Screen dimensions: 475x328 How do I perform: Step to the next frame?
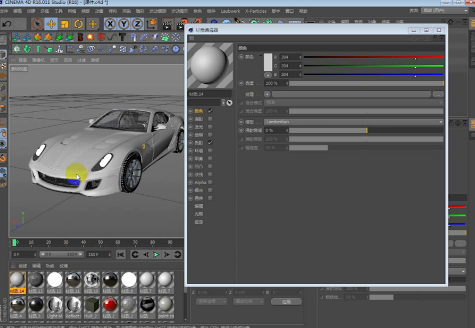coord(166,255)
